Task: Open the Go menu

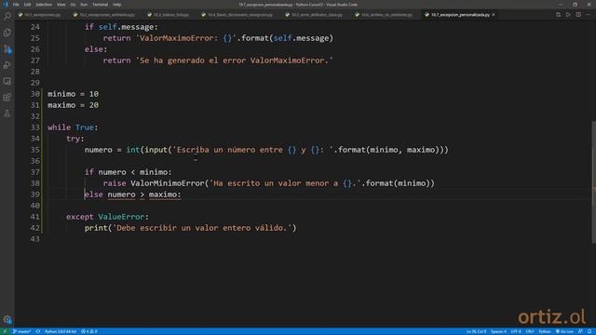Action: (73, 5)
